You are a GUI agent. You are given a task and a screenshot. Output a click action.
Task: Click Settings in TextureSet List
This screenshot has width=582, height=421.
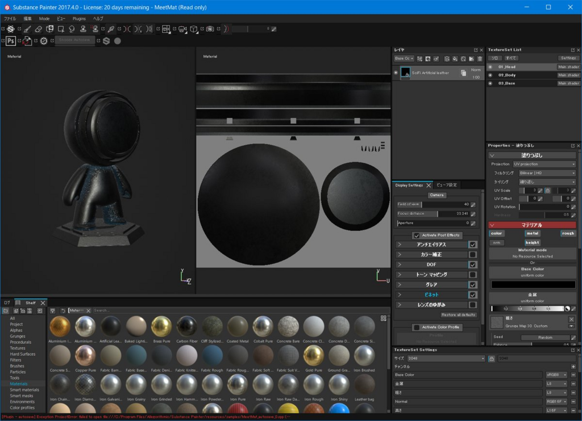point(568,58)
